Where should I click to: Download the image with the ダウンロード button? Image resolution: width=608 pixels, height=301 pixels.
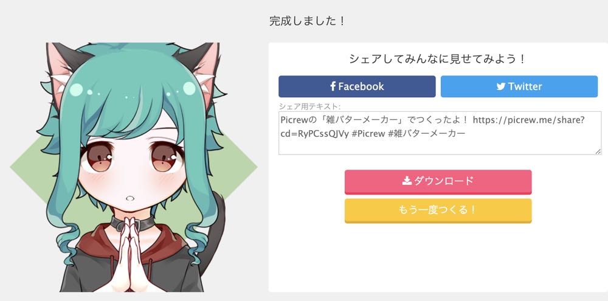point(438,182)
